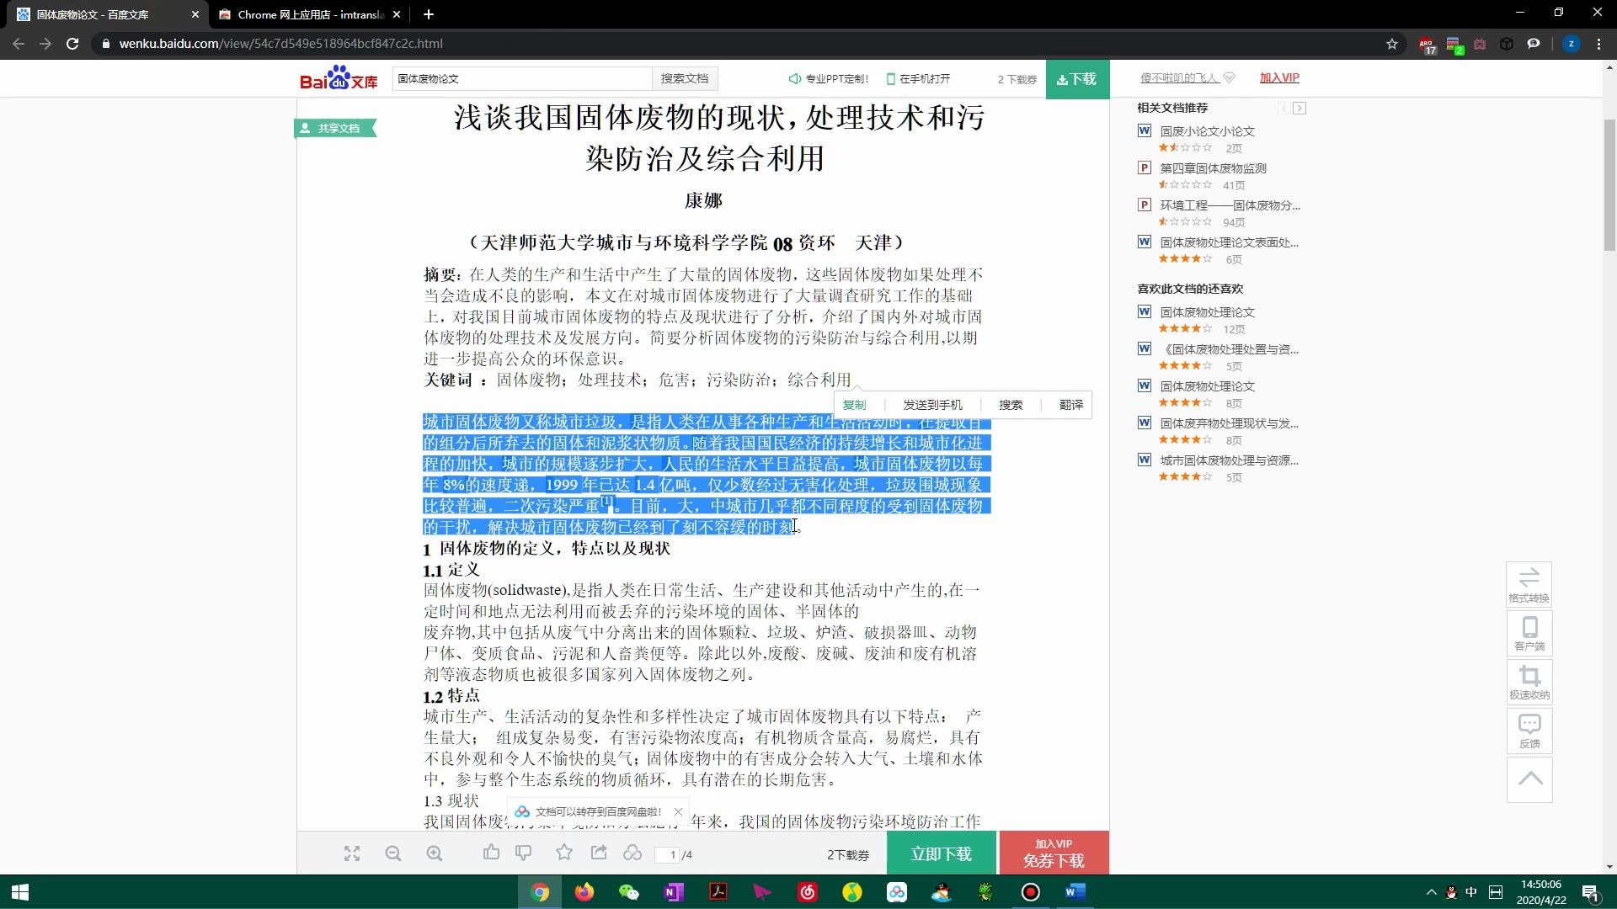The image size is (1617, 909).
Task: Click the fit page view icon
Action: pos(351,853)
